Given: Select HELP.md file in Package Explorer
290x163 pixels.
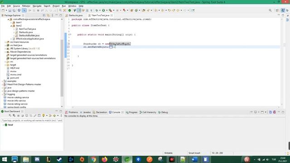Looking at the screenshot, I should 14,68.
